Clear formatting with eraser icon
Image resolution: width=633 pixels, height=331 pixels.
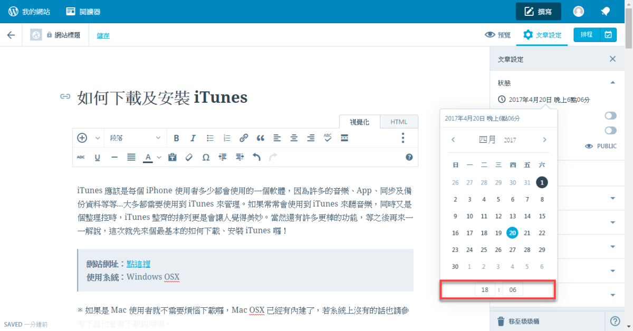tap(189, 157)
